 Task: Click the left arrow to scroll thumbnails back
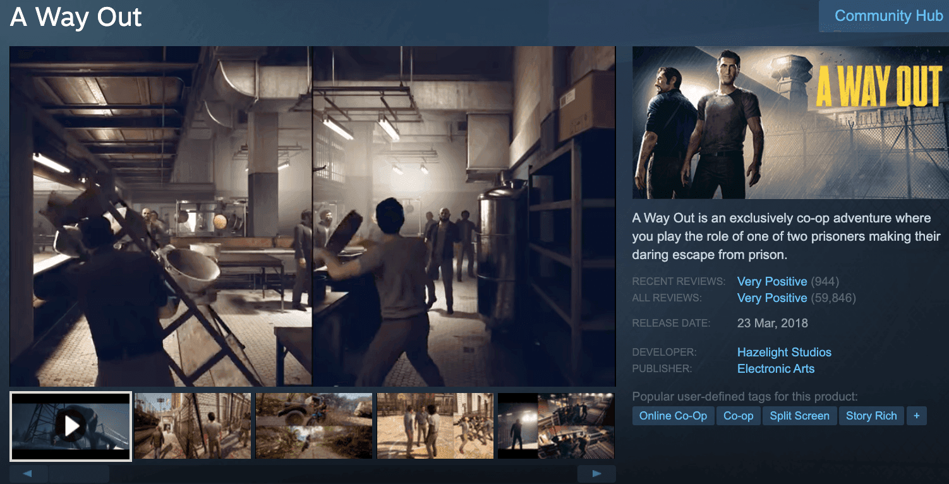tap(28, 473)
